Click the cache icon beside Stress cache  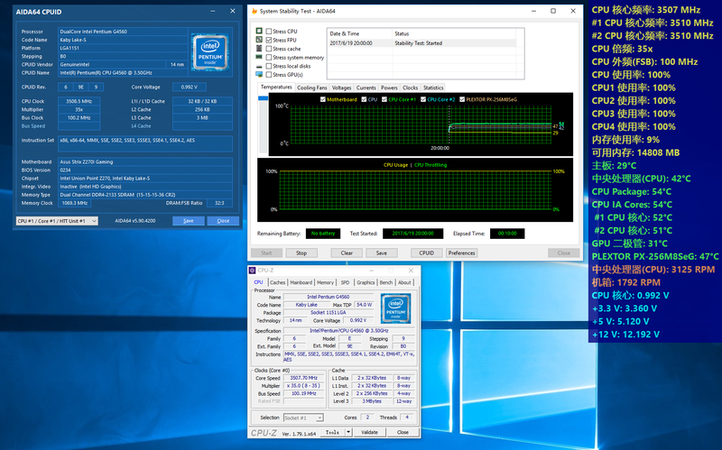tap(259, 49)
